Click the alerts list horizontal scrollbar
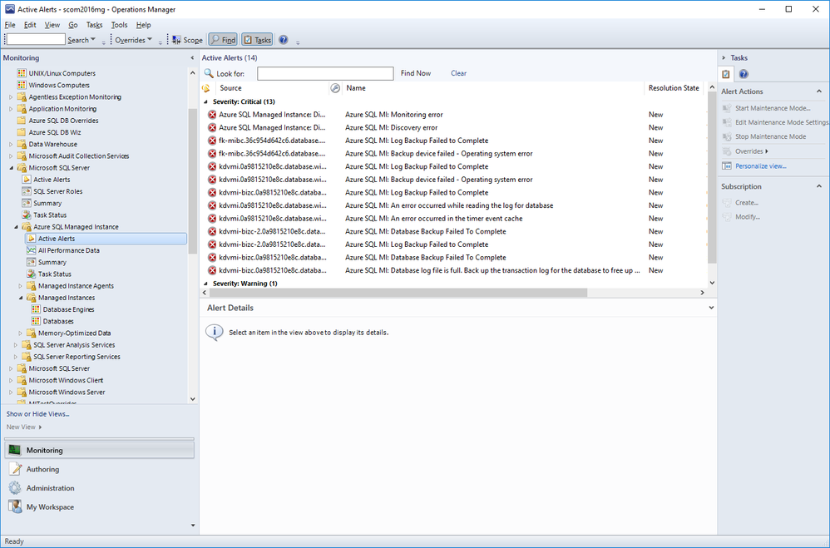 click(398, 292)
